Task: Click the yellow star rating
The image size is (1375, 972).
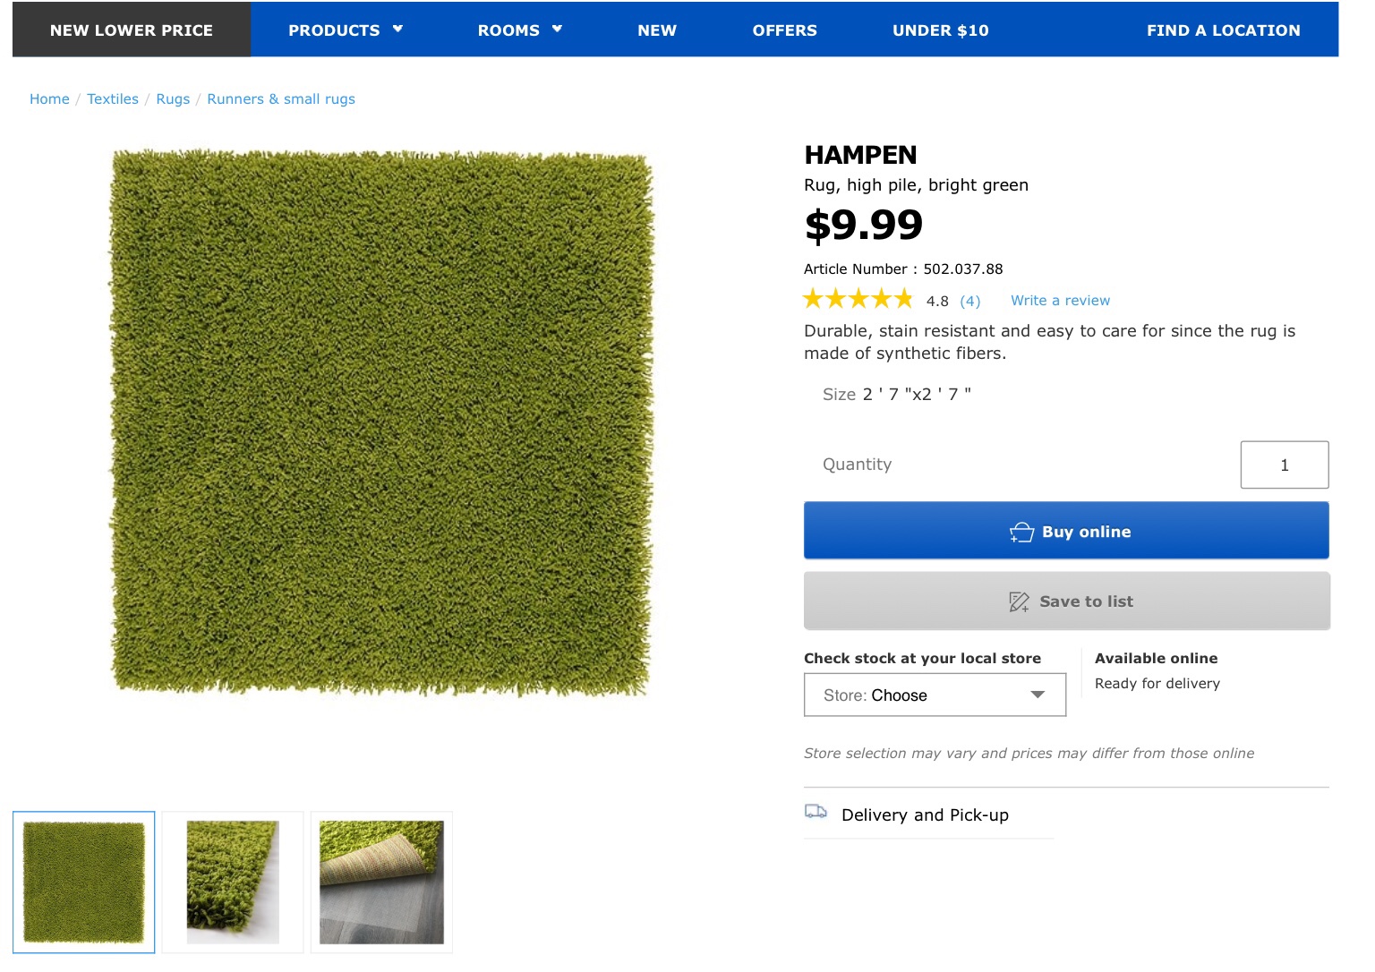Action: click(x=858, y=299)
